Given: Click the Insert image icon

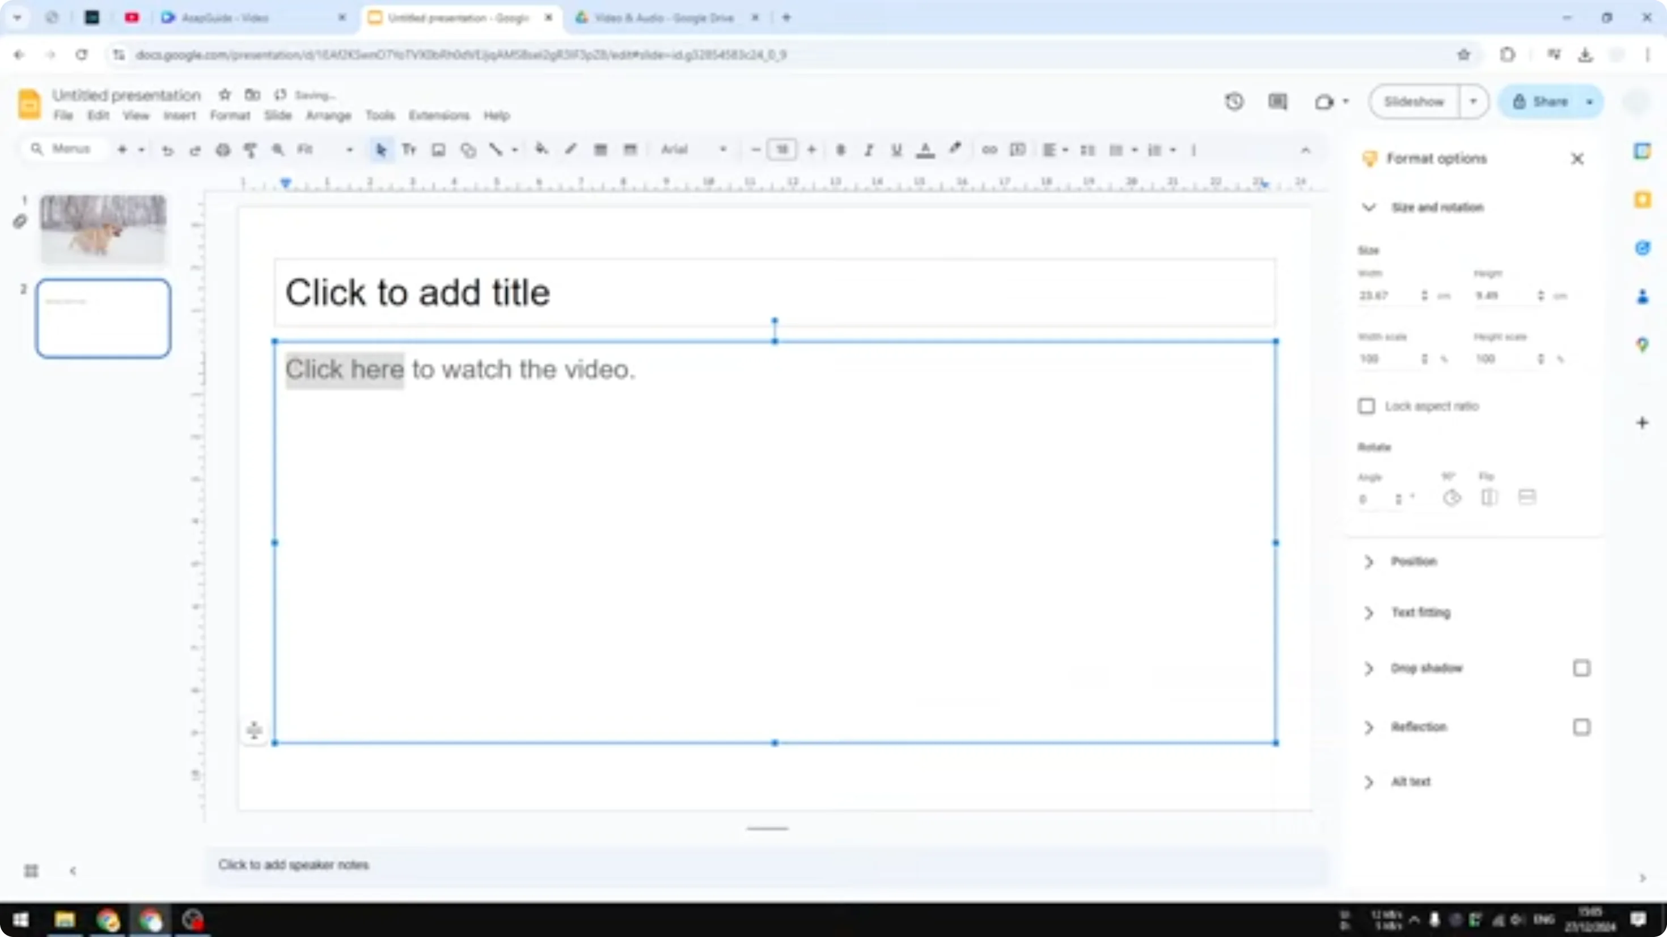Looking at the screenshot, I should pyautogui.click(x=439, y=150).
